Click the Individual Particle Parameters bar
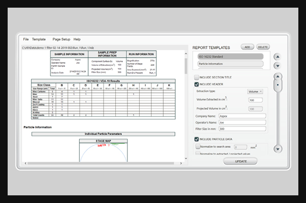Viewport: 306px width, 203px height. (103, 134)
